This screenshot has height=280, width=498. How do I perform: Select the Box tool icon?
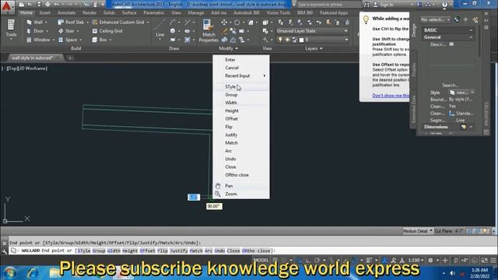[x=95, y=40]
